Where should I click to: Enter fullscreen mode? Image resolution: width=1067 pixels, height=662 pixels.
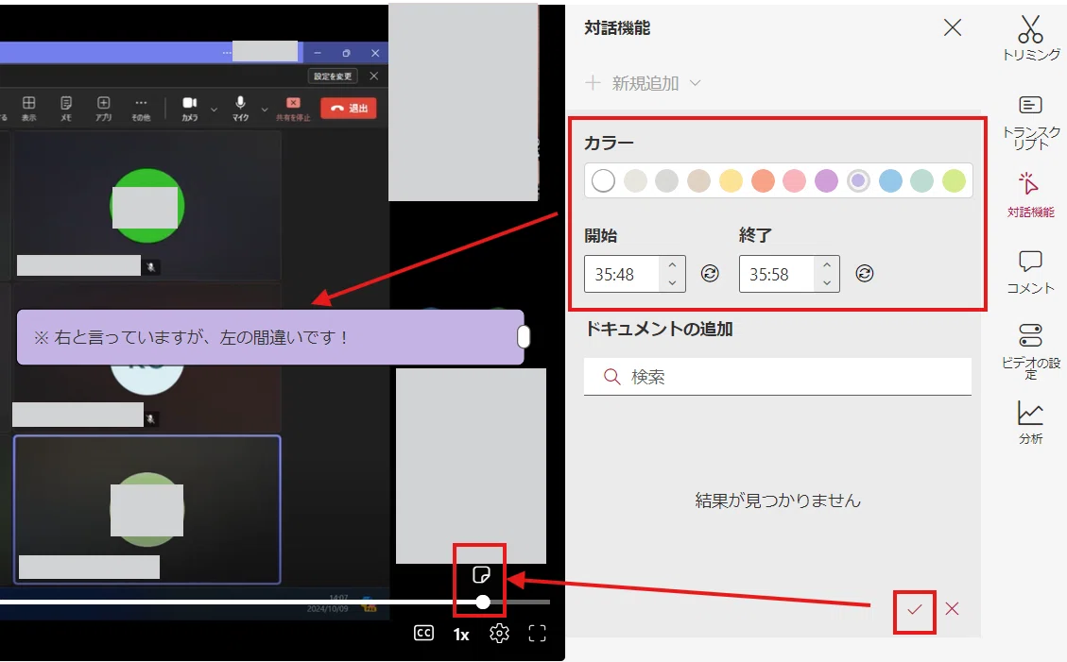[537, 634]
